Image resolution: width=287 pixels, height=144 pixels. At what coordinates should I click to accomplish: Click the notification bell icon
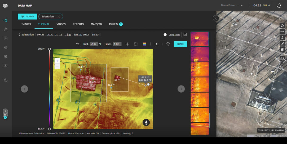[279, 6]
